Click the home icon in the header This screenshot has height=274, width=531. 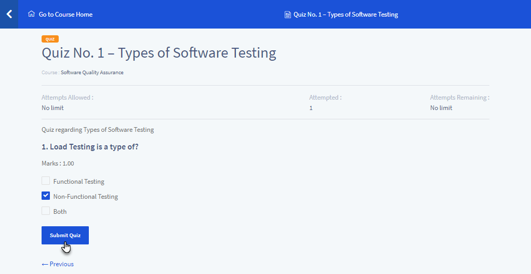tap(32, 15)
